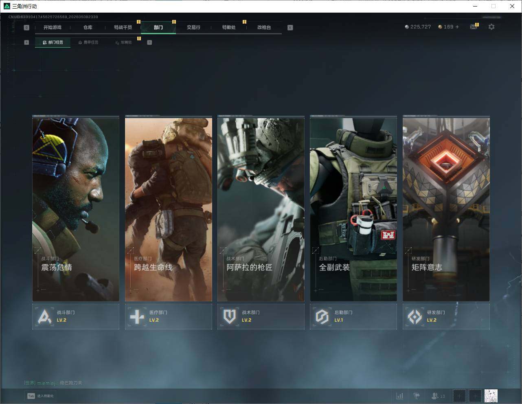
Task: Click the first empty squad plus slot
Action: pos(459,396)
